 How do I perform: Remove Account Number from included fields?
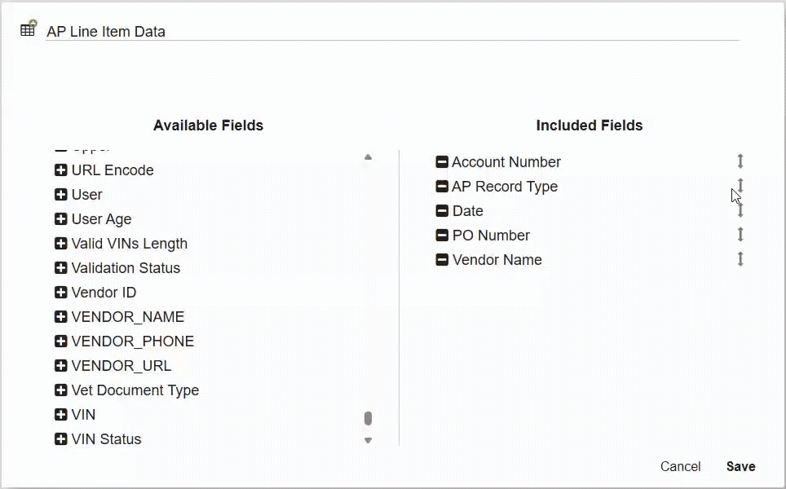coord(442,162)
